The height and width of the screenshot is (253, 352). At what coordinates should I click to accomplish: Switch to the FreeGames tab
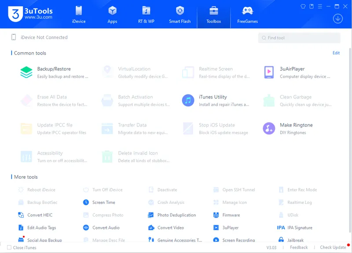pyautogui.click(x=247, y=14)
